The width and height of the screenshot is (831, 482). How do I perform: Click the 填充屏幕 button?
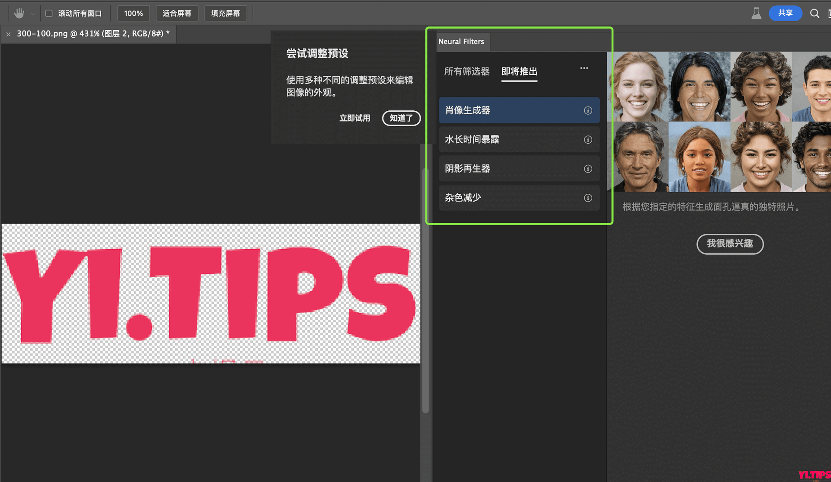pos(225,13)
